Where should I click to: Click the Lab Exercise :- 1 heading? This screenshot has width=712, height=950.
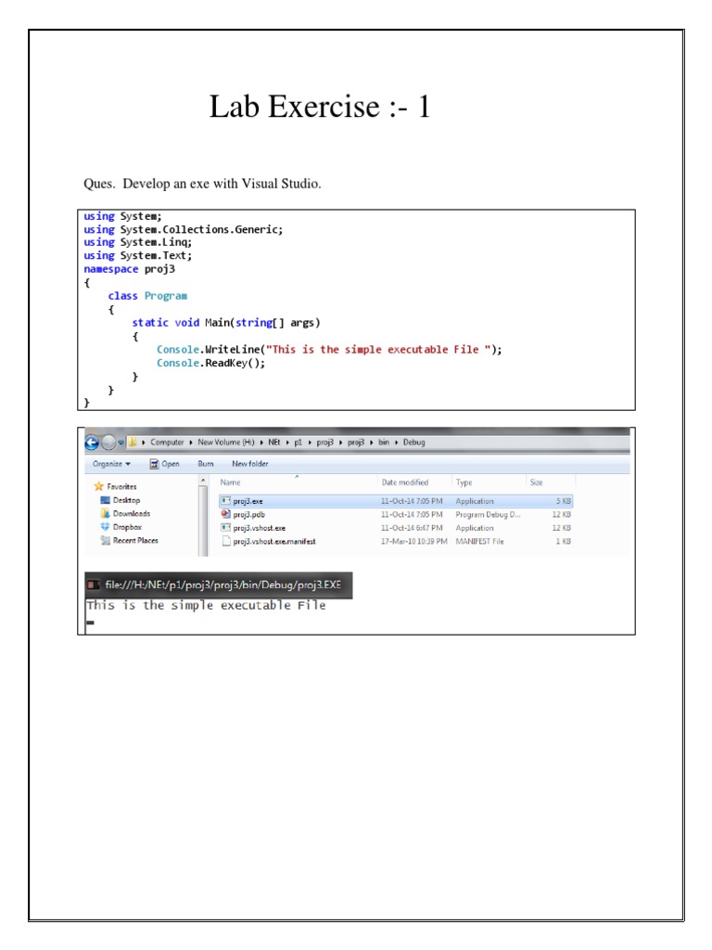tap(320, 107)
